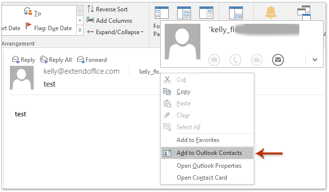Reply to the test message
This screenshot has height=192, width=329.
(x=24, y=60)
